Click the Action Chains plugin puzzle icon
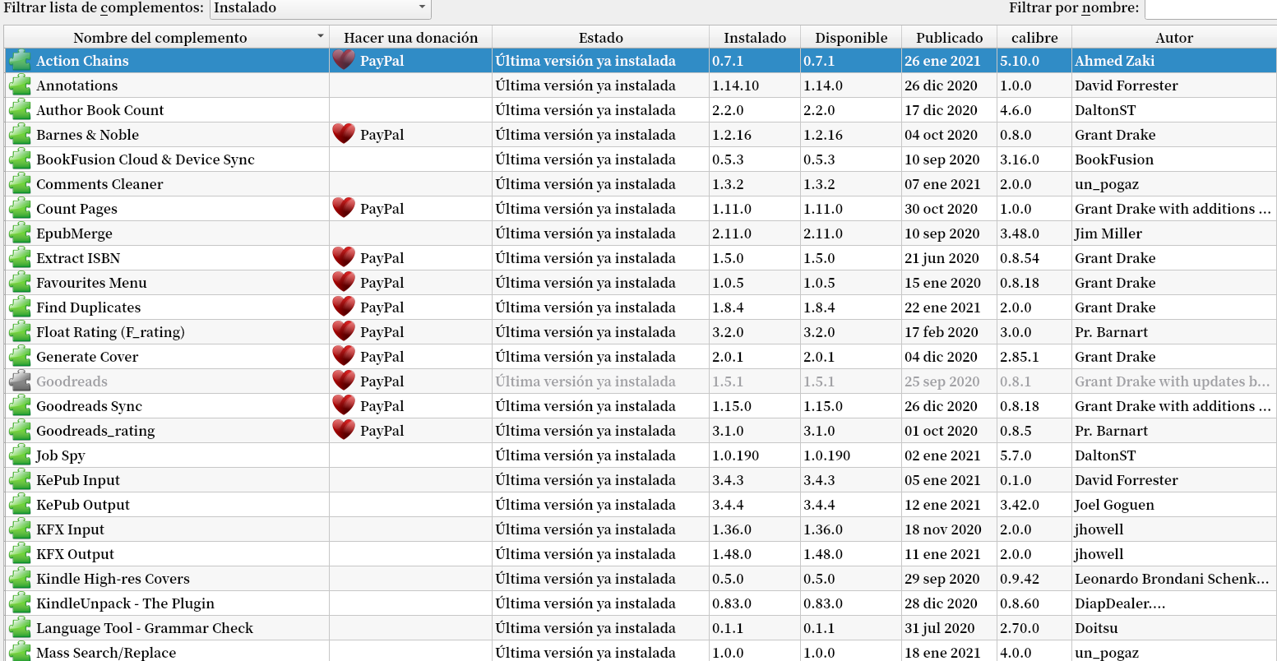 point(20,61)
